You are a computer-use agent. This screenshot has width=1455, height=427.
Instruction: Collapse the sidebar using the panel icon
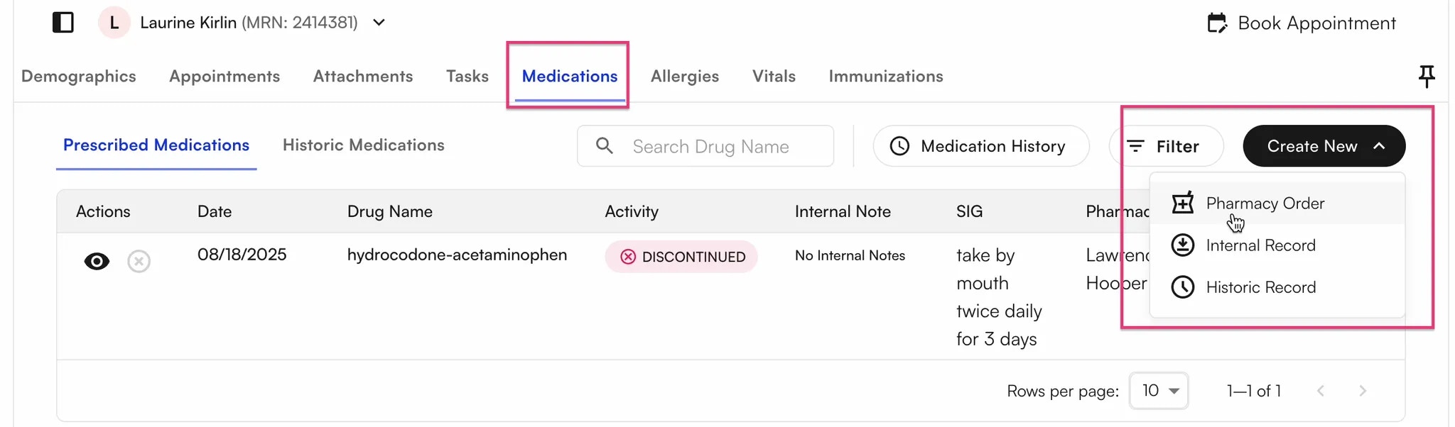(63, 22)
